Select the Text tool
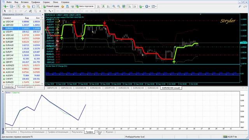 (40, 11)
